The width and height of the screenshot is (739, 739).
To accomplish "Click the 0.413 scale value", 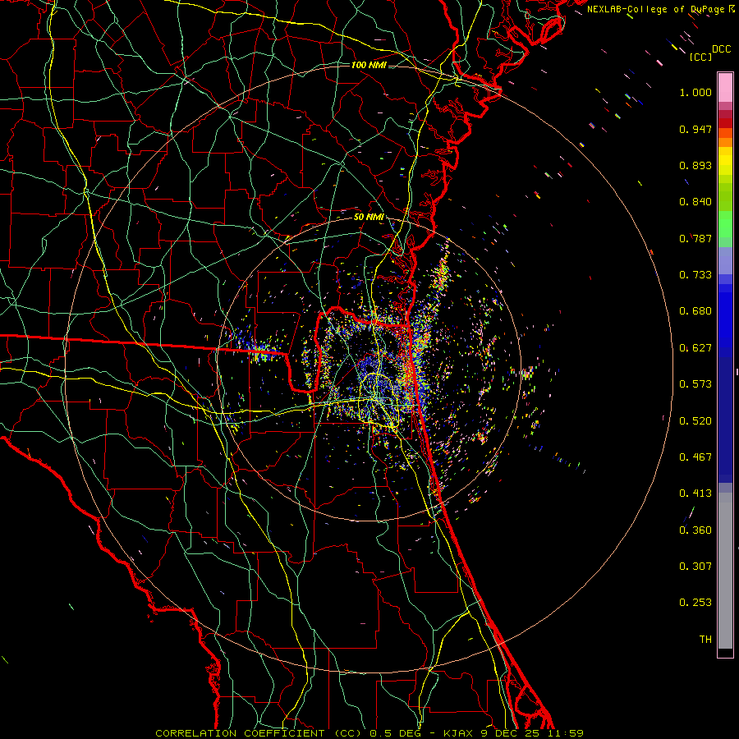I will (x=695, y=493).
